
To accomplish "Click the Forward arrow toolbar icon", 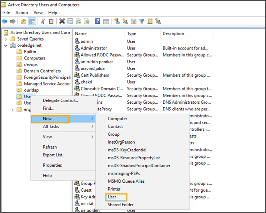I will pos(13,21).
